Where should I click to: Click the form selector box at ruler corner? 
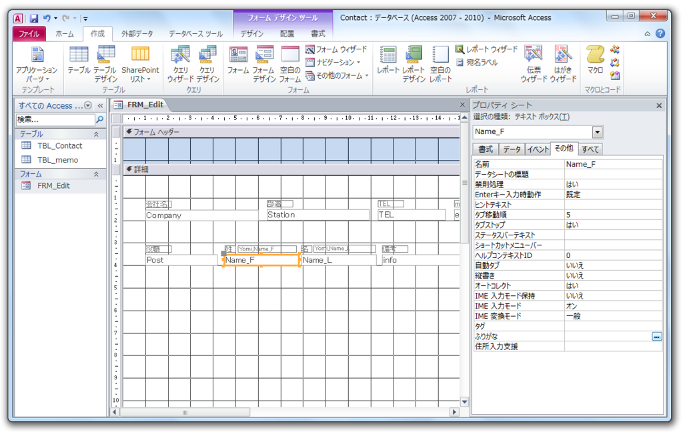[x=116, y=119]
